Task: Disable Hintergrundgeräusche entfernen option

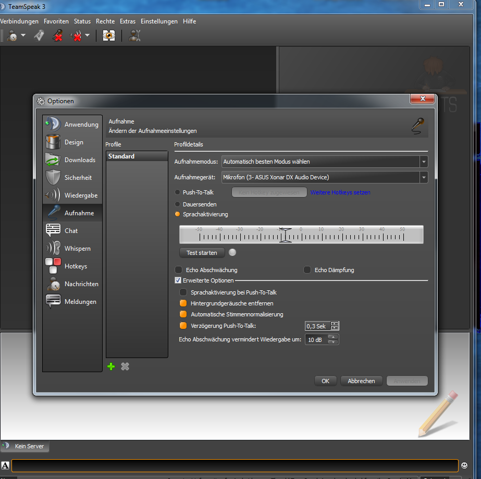Action: click(x=183, y=303)
